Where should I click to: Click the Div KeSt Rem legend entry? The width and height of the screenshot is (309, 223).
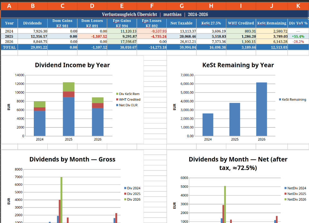[128, 94]
